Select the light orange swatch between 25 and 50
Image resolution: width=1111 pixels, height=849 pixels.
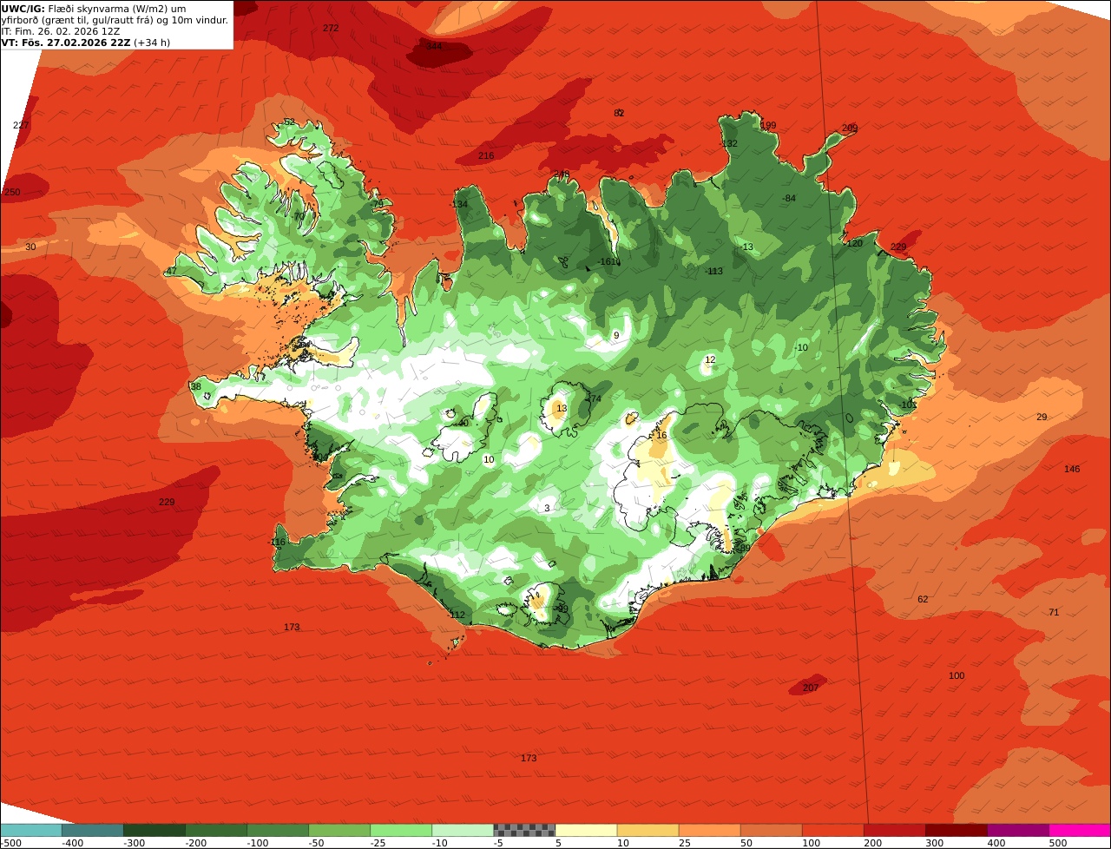coord(709,830)
